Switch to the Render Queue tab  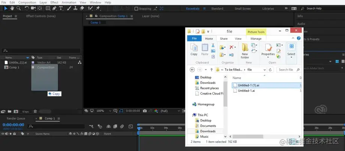pyautogui.click(x=16, y=118)
